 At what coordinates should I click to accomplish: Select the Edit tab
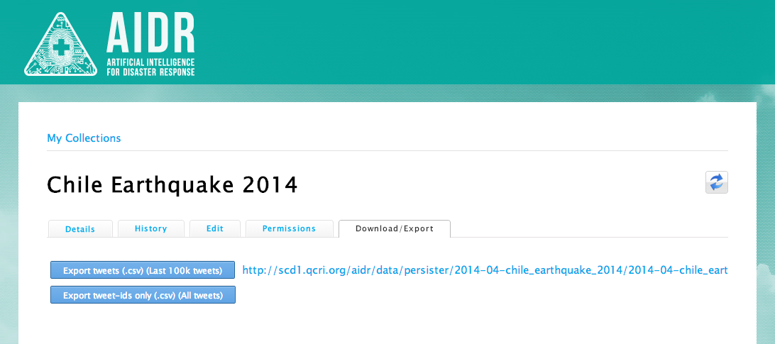click(214, 228)
